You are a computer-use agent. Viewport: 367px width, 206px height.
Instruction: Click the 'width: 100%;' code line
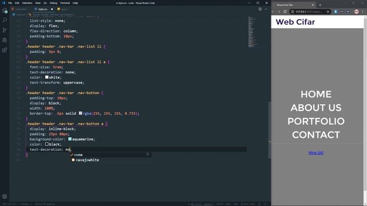click(42, 108)
